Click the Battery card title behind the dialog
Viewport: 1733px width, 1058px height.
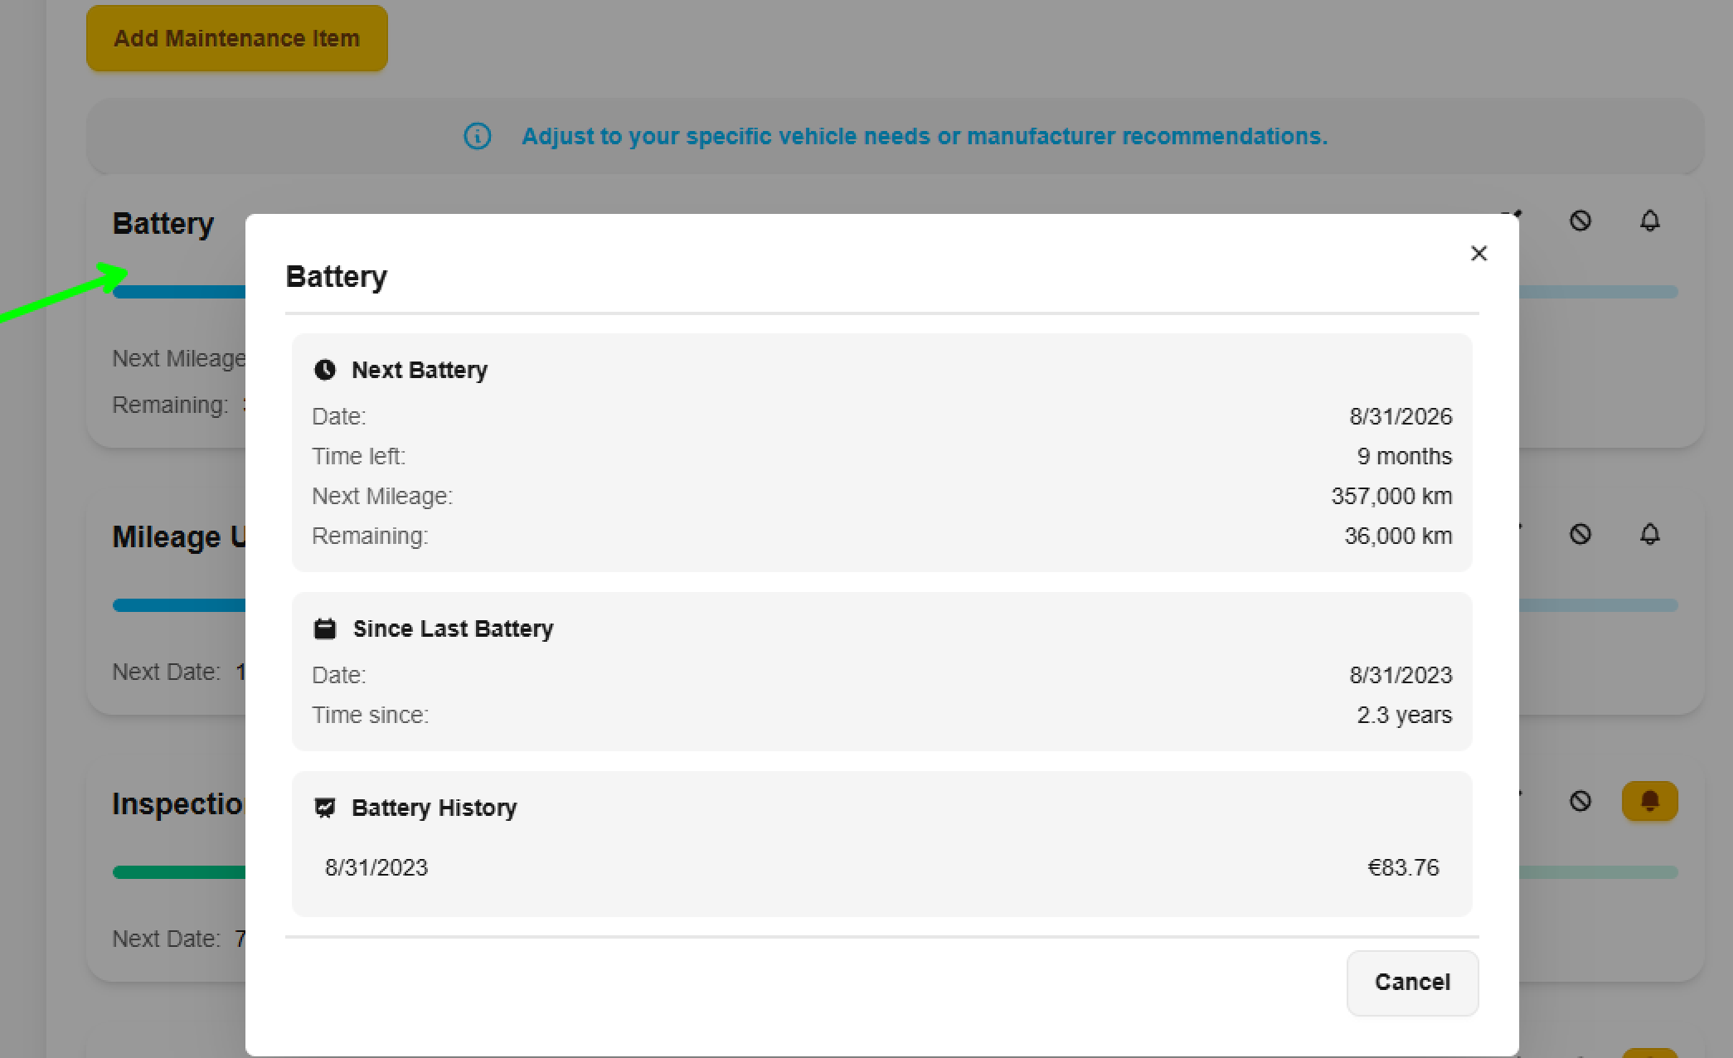(163, 224)
